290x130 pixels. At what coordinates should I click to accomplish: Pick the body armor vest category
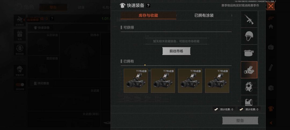pyautogui.click(x=249, y=101)
